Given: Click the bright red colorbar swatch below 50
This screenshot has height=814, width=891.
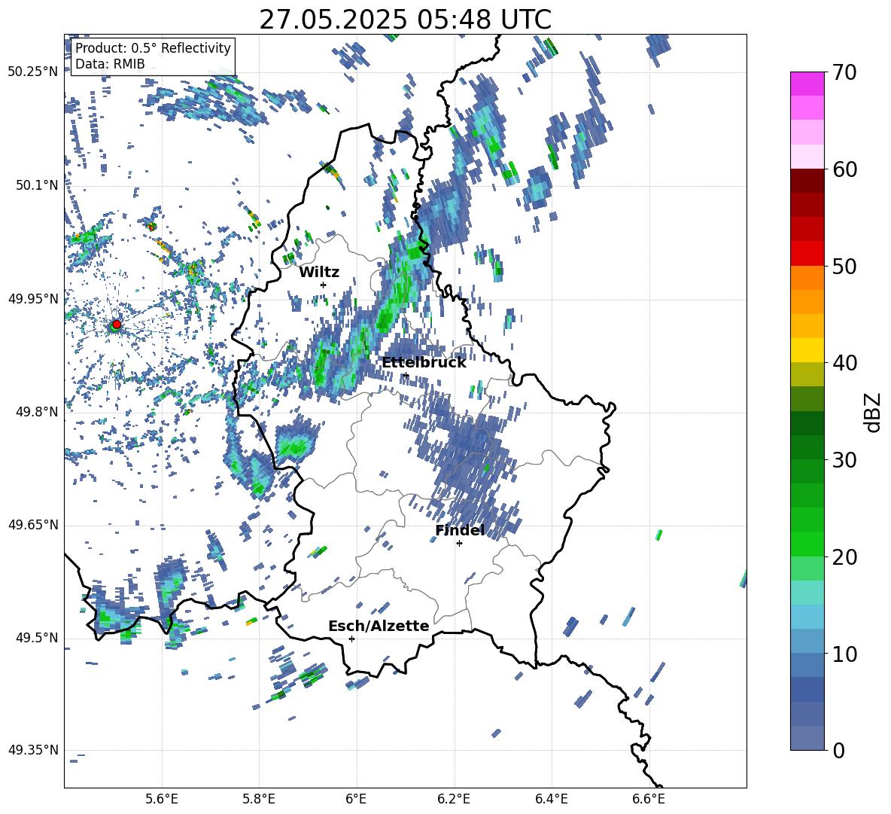Looking at the screenshot, I should tap(807, 254).
